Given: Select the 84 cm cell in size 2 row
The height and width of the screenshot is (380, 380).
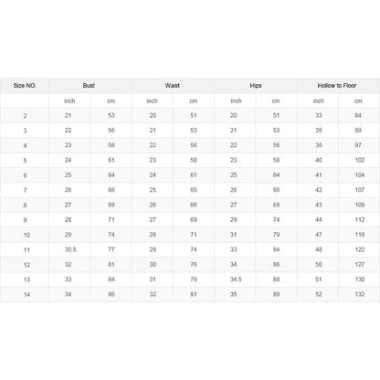Looking at the screenshot, I should click(358, 115).
